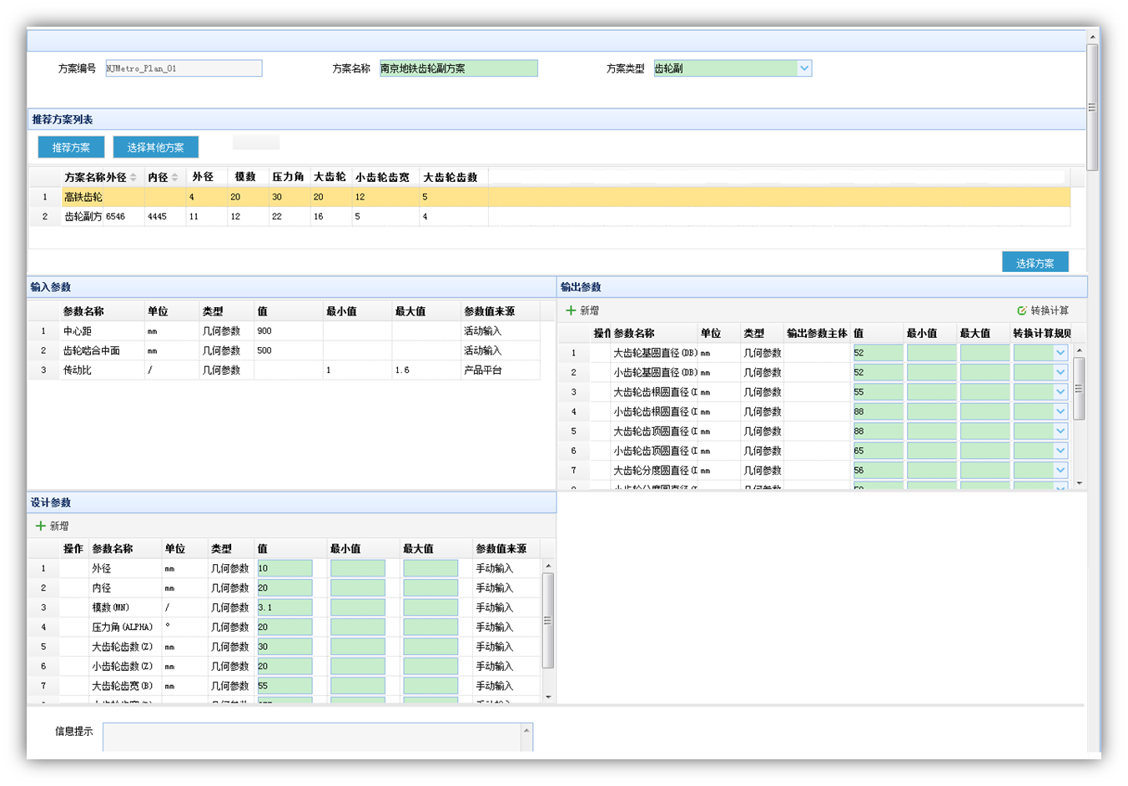Click 最小值 field of 内径 design row

(358, 588)
